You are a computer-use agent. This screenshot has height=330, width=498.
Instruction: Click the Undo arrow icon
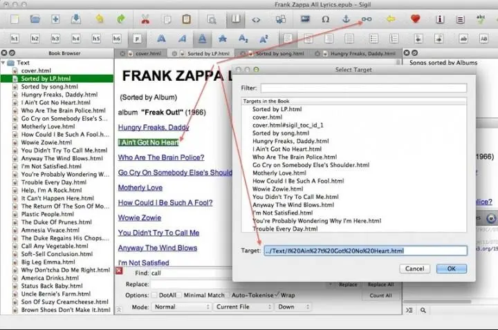pos(100,19)
